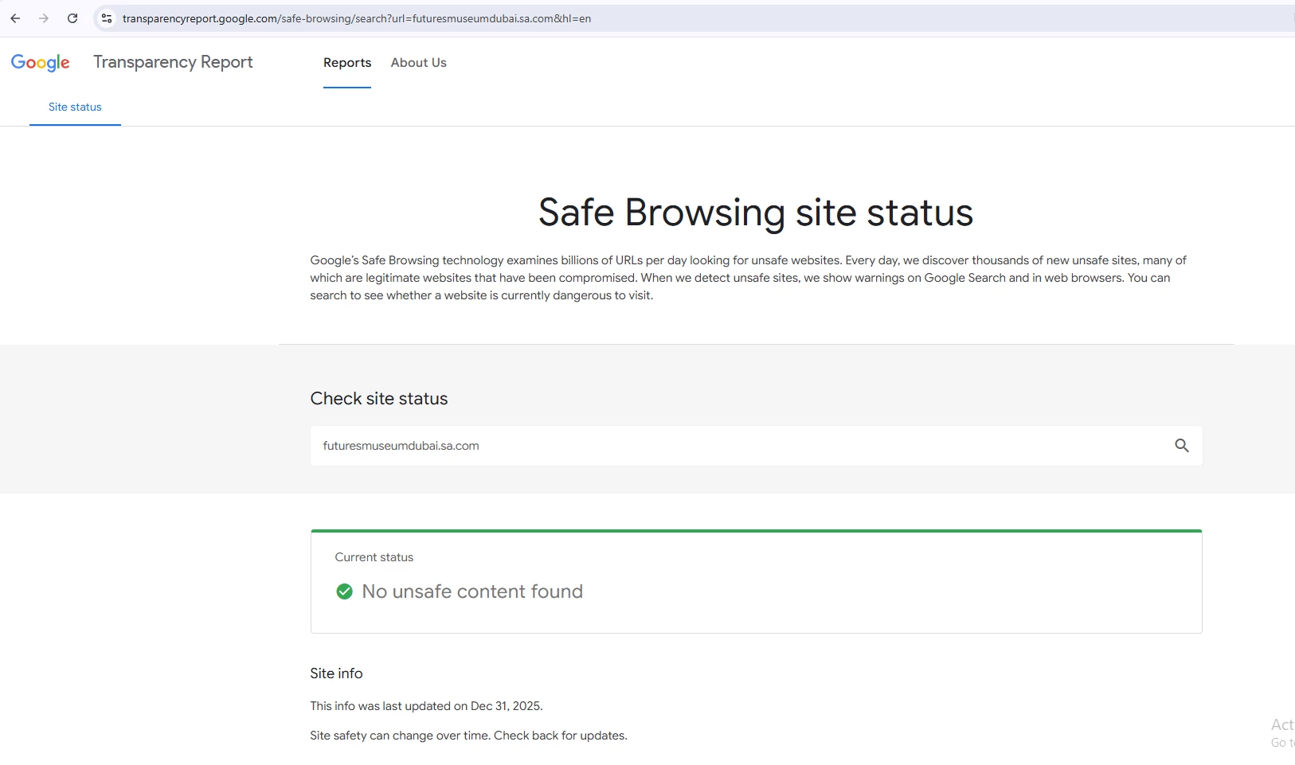Click the browser address bar URL
The height and width of the screenshot is (765, 1295).
click(x=357, y=18)
